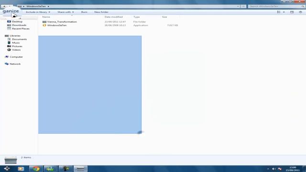
Task: Sort by the Name column header
Action: pyautogui.click(x=46, y=17)
